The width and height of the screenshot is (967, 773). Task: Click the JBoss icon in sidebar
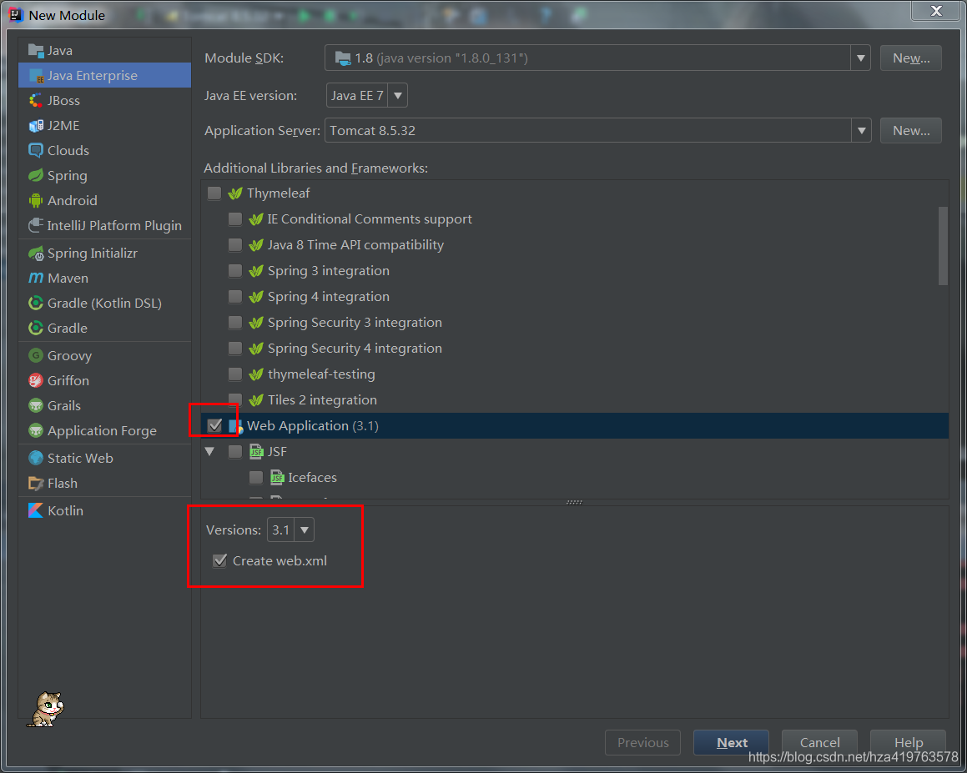tap(36, 100)
